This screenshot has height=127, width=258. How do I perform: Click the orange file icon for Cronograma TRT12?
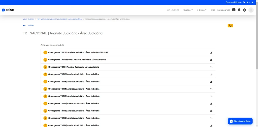(45, 74)
